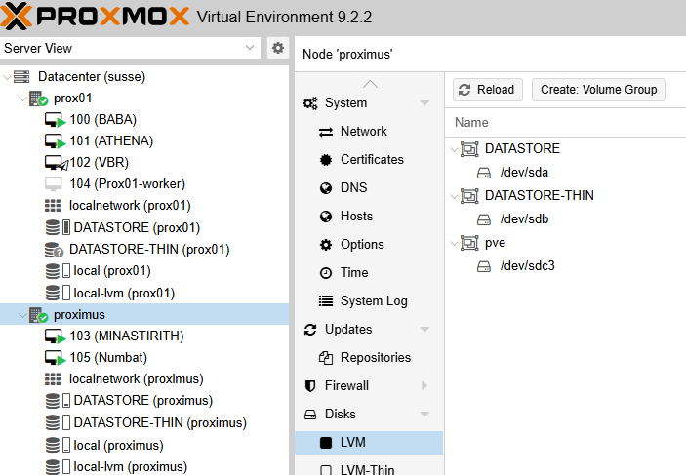Viewport: 686px width, 475px height.
Task: Collapse the DATASTORE-THIN volume group
Action: (454, 196)
